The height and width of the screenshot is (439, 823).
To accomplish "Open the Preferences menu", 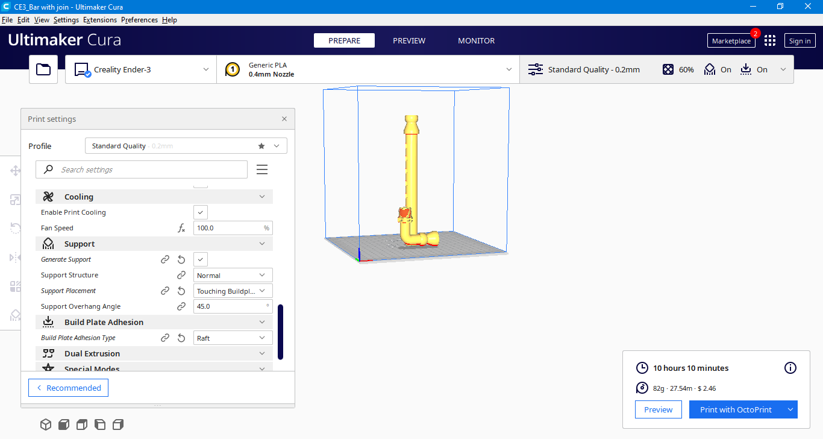I will [139, 20].
